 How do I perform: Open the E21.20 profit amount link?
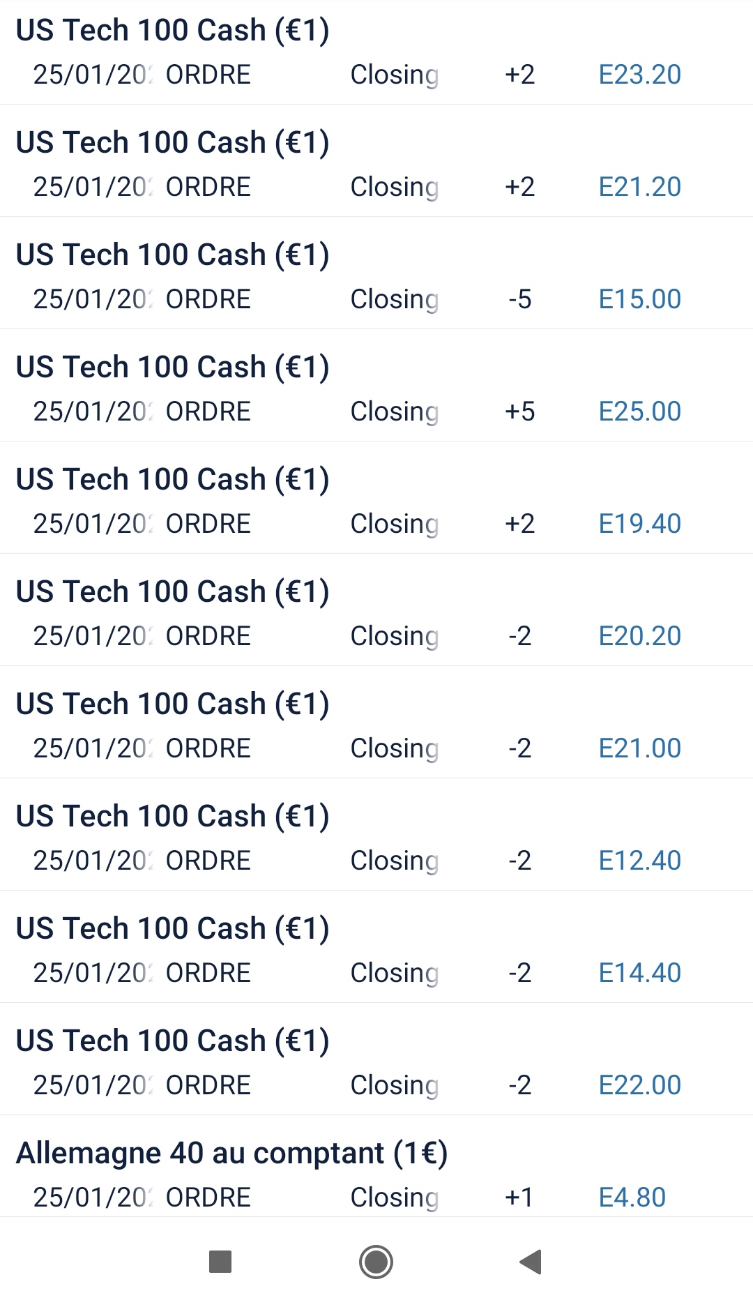(639, 187)
